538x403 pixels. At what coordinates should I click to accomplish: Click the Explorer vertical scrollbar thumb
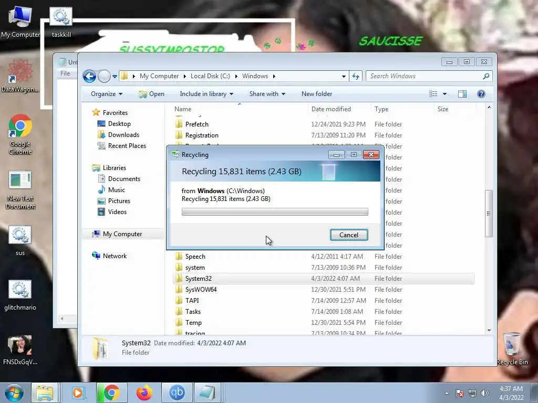(489, 214)
